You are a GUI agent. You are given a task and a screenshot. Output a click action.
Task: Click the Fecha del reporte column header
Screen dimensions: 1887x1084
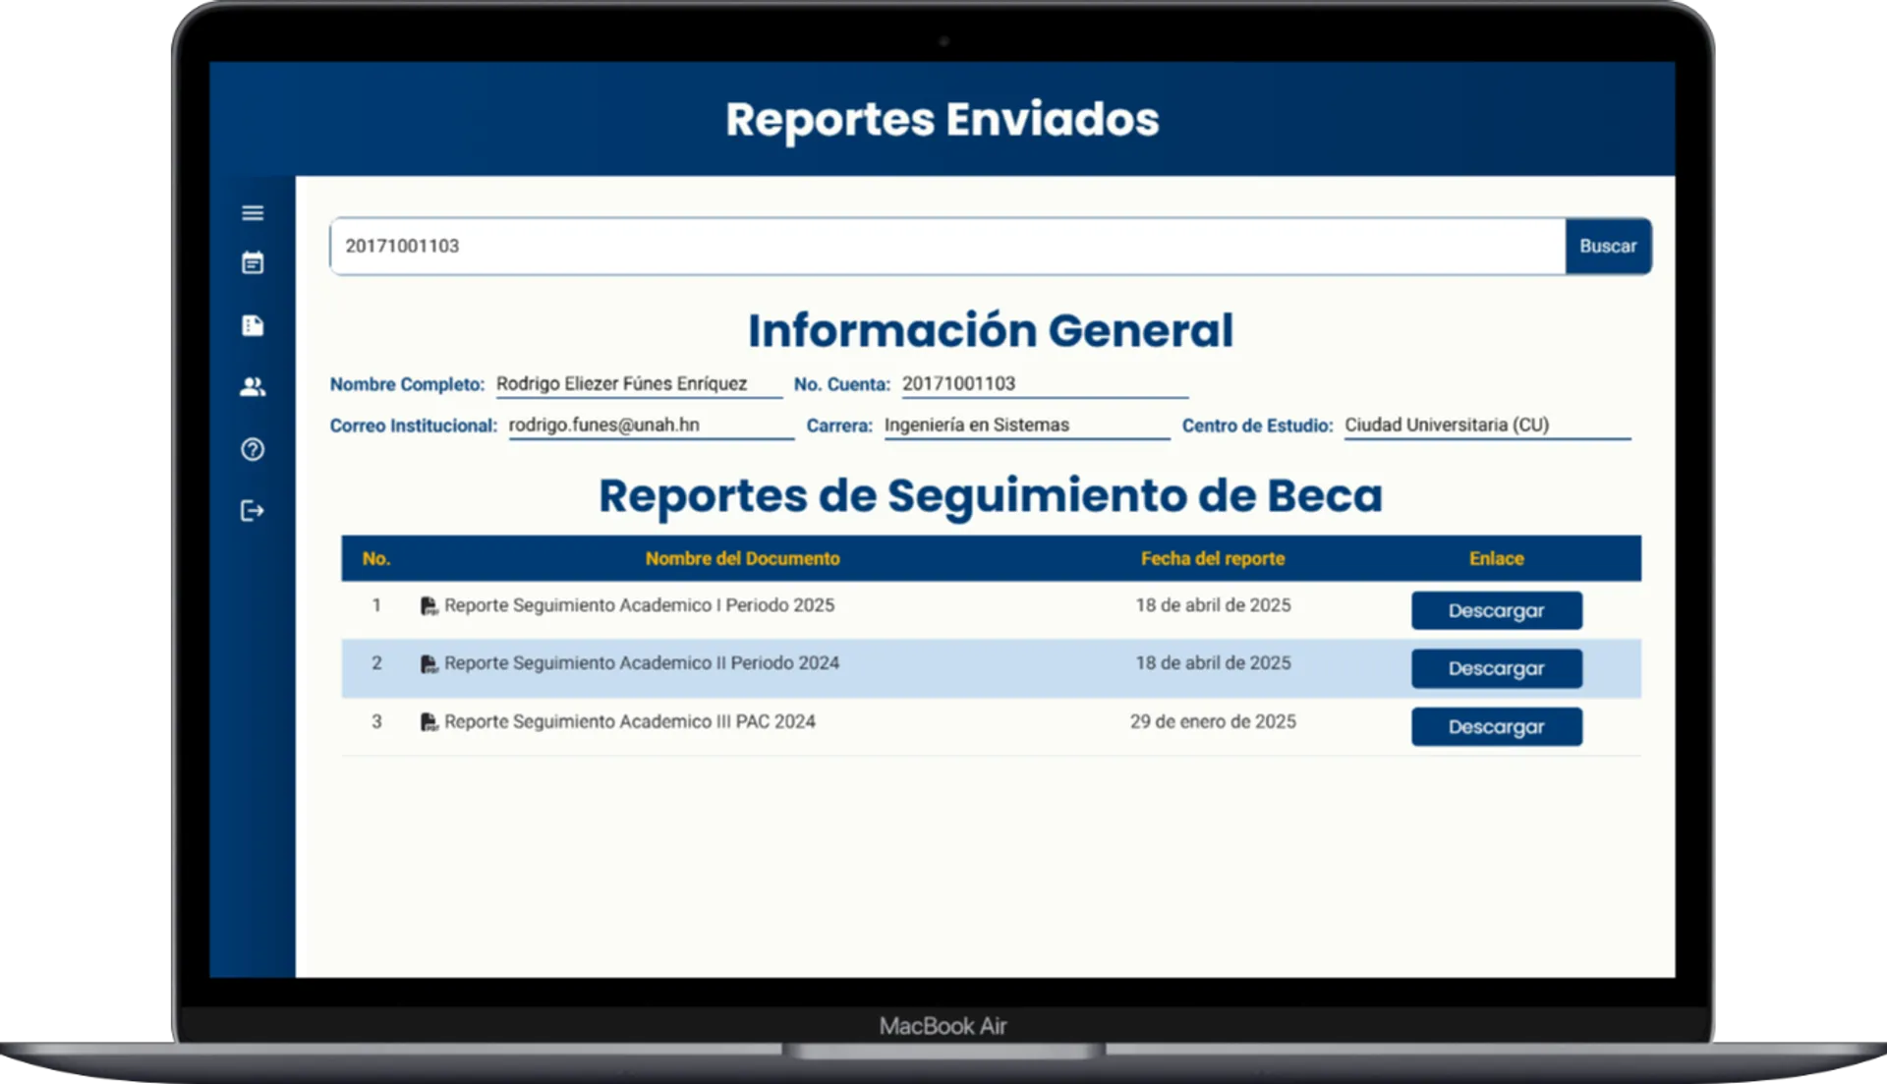click(1212, 558)
